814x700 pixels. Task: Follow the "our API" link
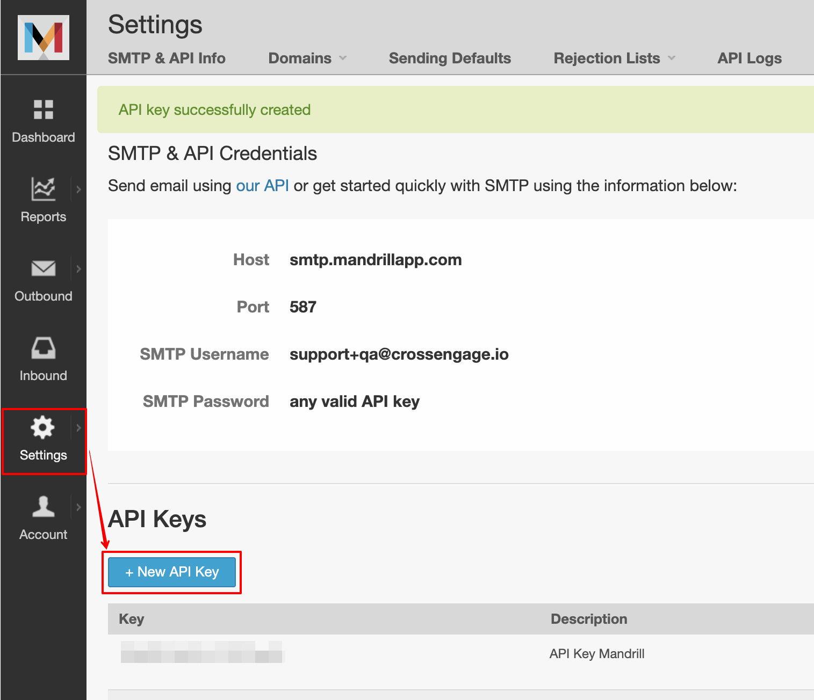tap(263, 186)
